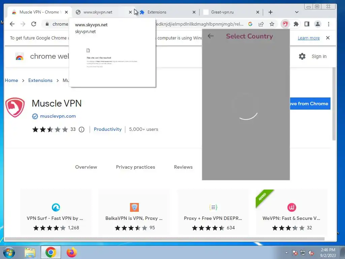The height and width of the screenshot is (259, 345).
Task: Open Chrome Web Store settings gear
Action: pos(302,56)
